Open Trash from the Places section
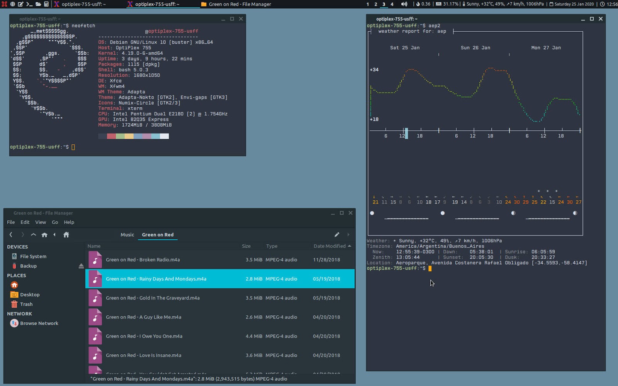This screenshot has width=618, height=386. (x=26, y=304)
